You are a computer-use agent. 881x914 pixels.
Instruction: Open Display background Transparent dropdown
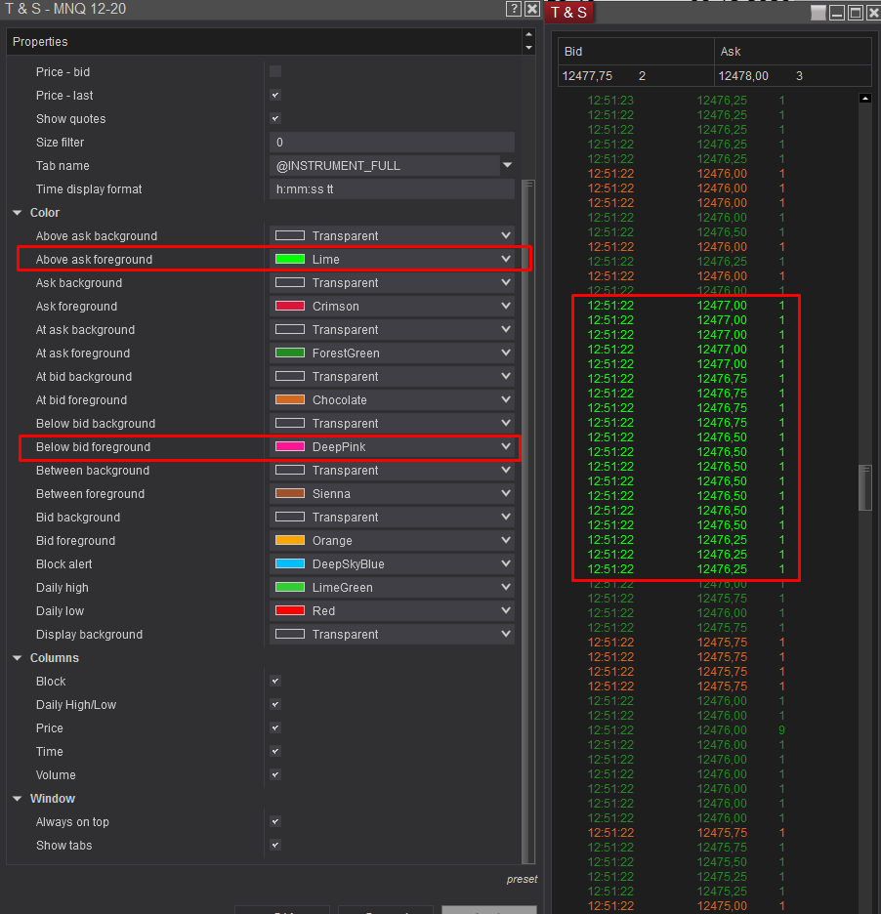coord(392,634)
